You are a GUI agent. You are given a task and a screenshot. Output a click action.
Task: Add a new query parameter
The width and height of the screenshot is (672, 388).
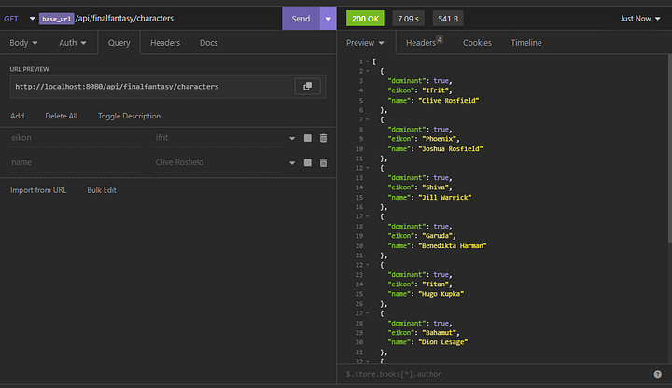tap(17, 116)
